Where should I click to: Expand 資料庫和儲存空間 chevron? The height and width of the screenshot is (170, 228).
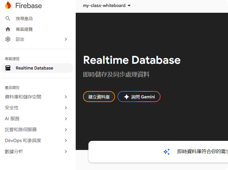[x=66, y=97]
